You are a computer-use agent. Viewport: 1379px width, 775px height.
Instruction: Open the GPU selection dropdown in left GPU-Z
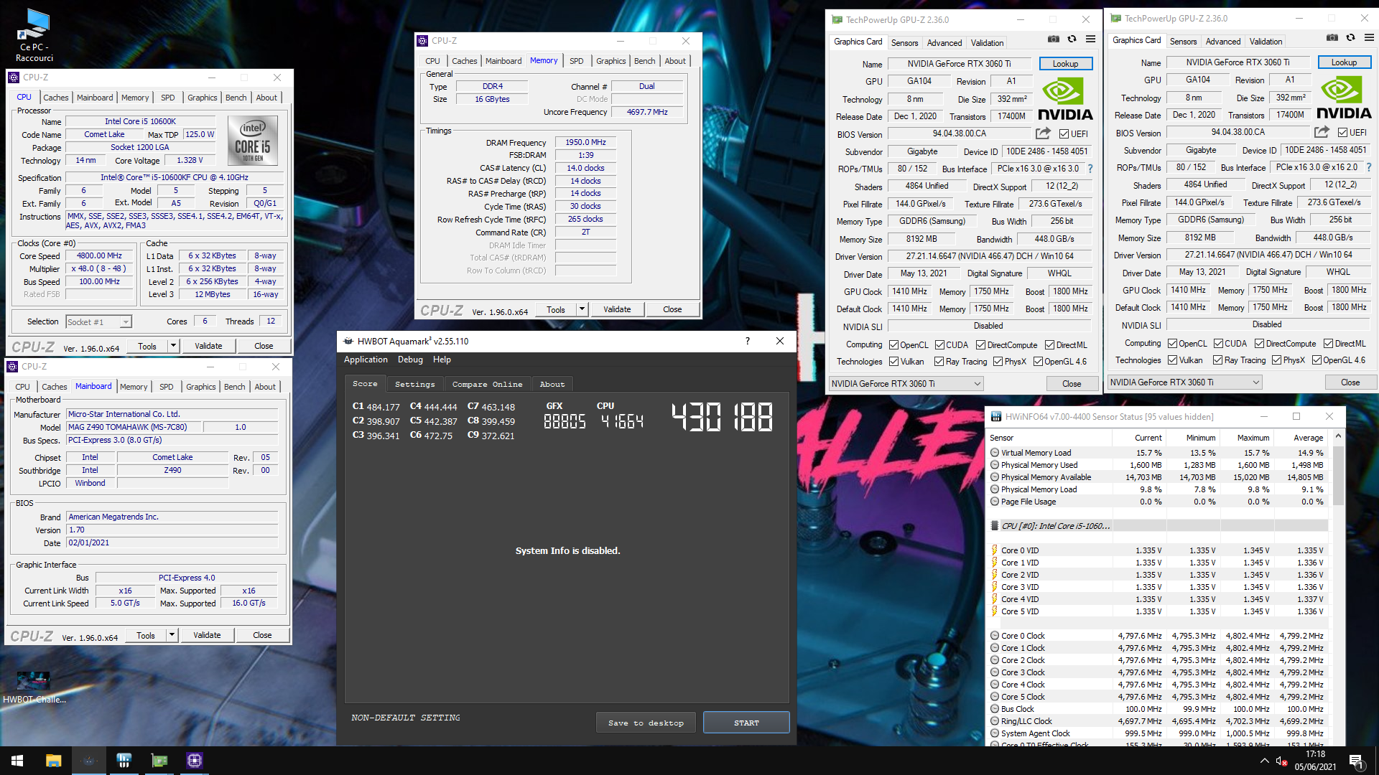click(x=906, y=384)
